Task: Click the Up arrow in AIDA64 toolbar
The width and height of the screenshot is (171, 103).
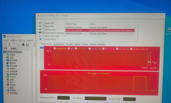Action: [14, 44]
